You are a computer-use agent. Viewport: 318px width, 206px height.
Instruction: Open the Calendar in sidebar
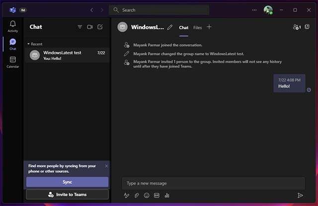click(x=12, y=62)
